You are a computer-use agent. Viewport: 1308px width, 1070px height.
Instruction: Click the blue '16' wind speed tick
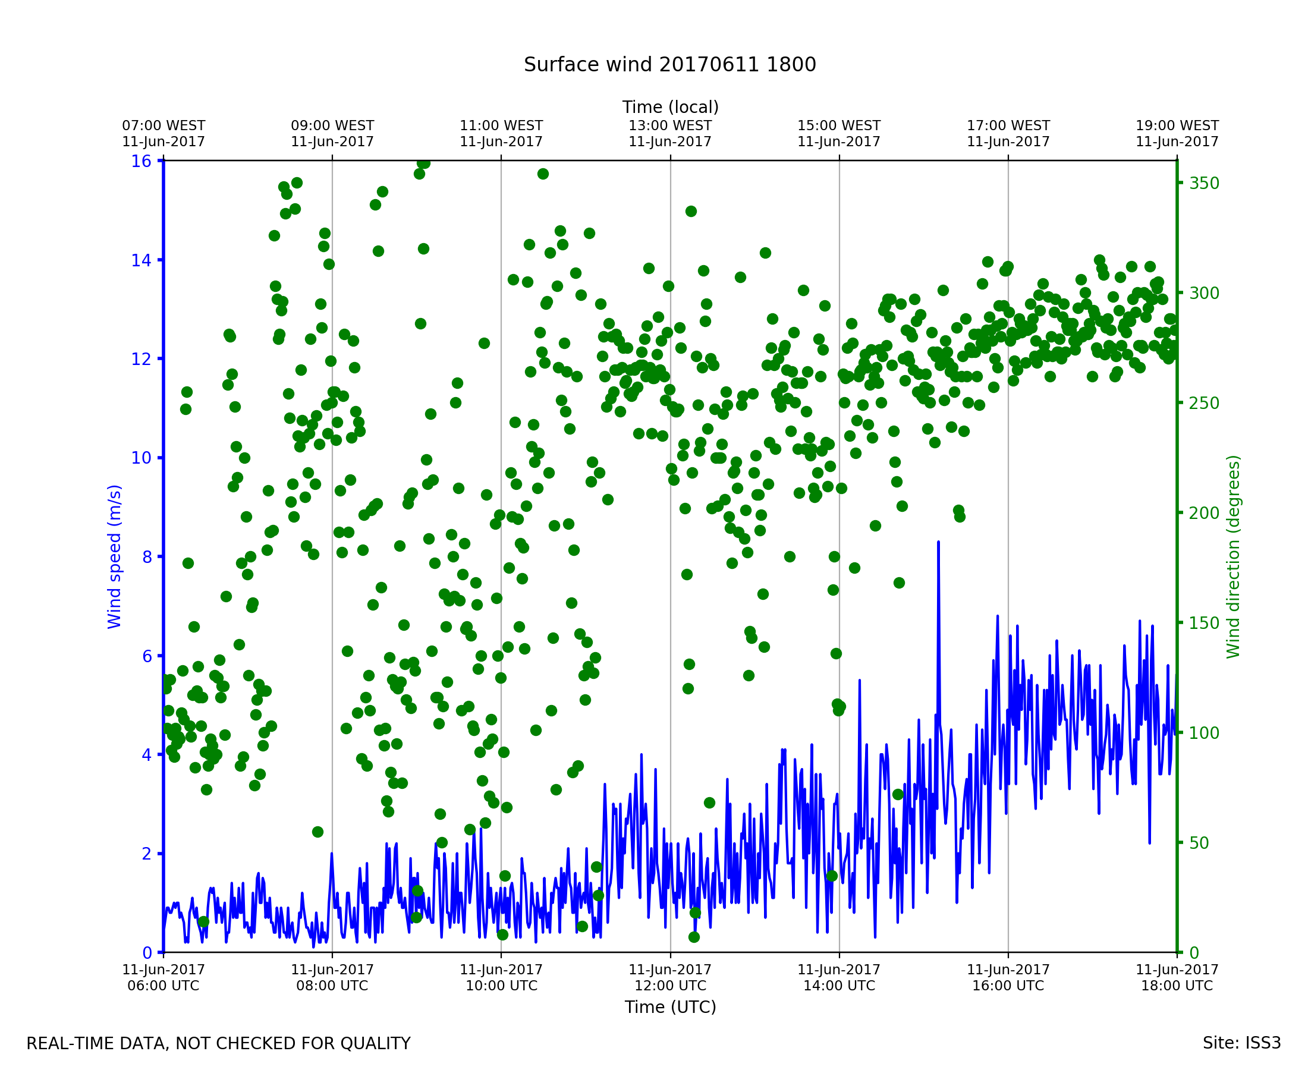(x=141, y=161)
